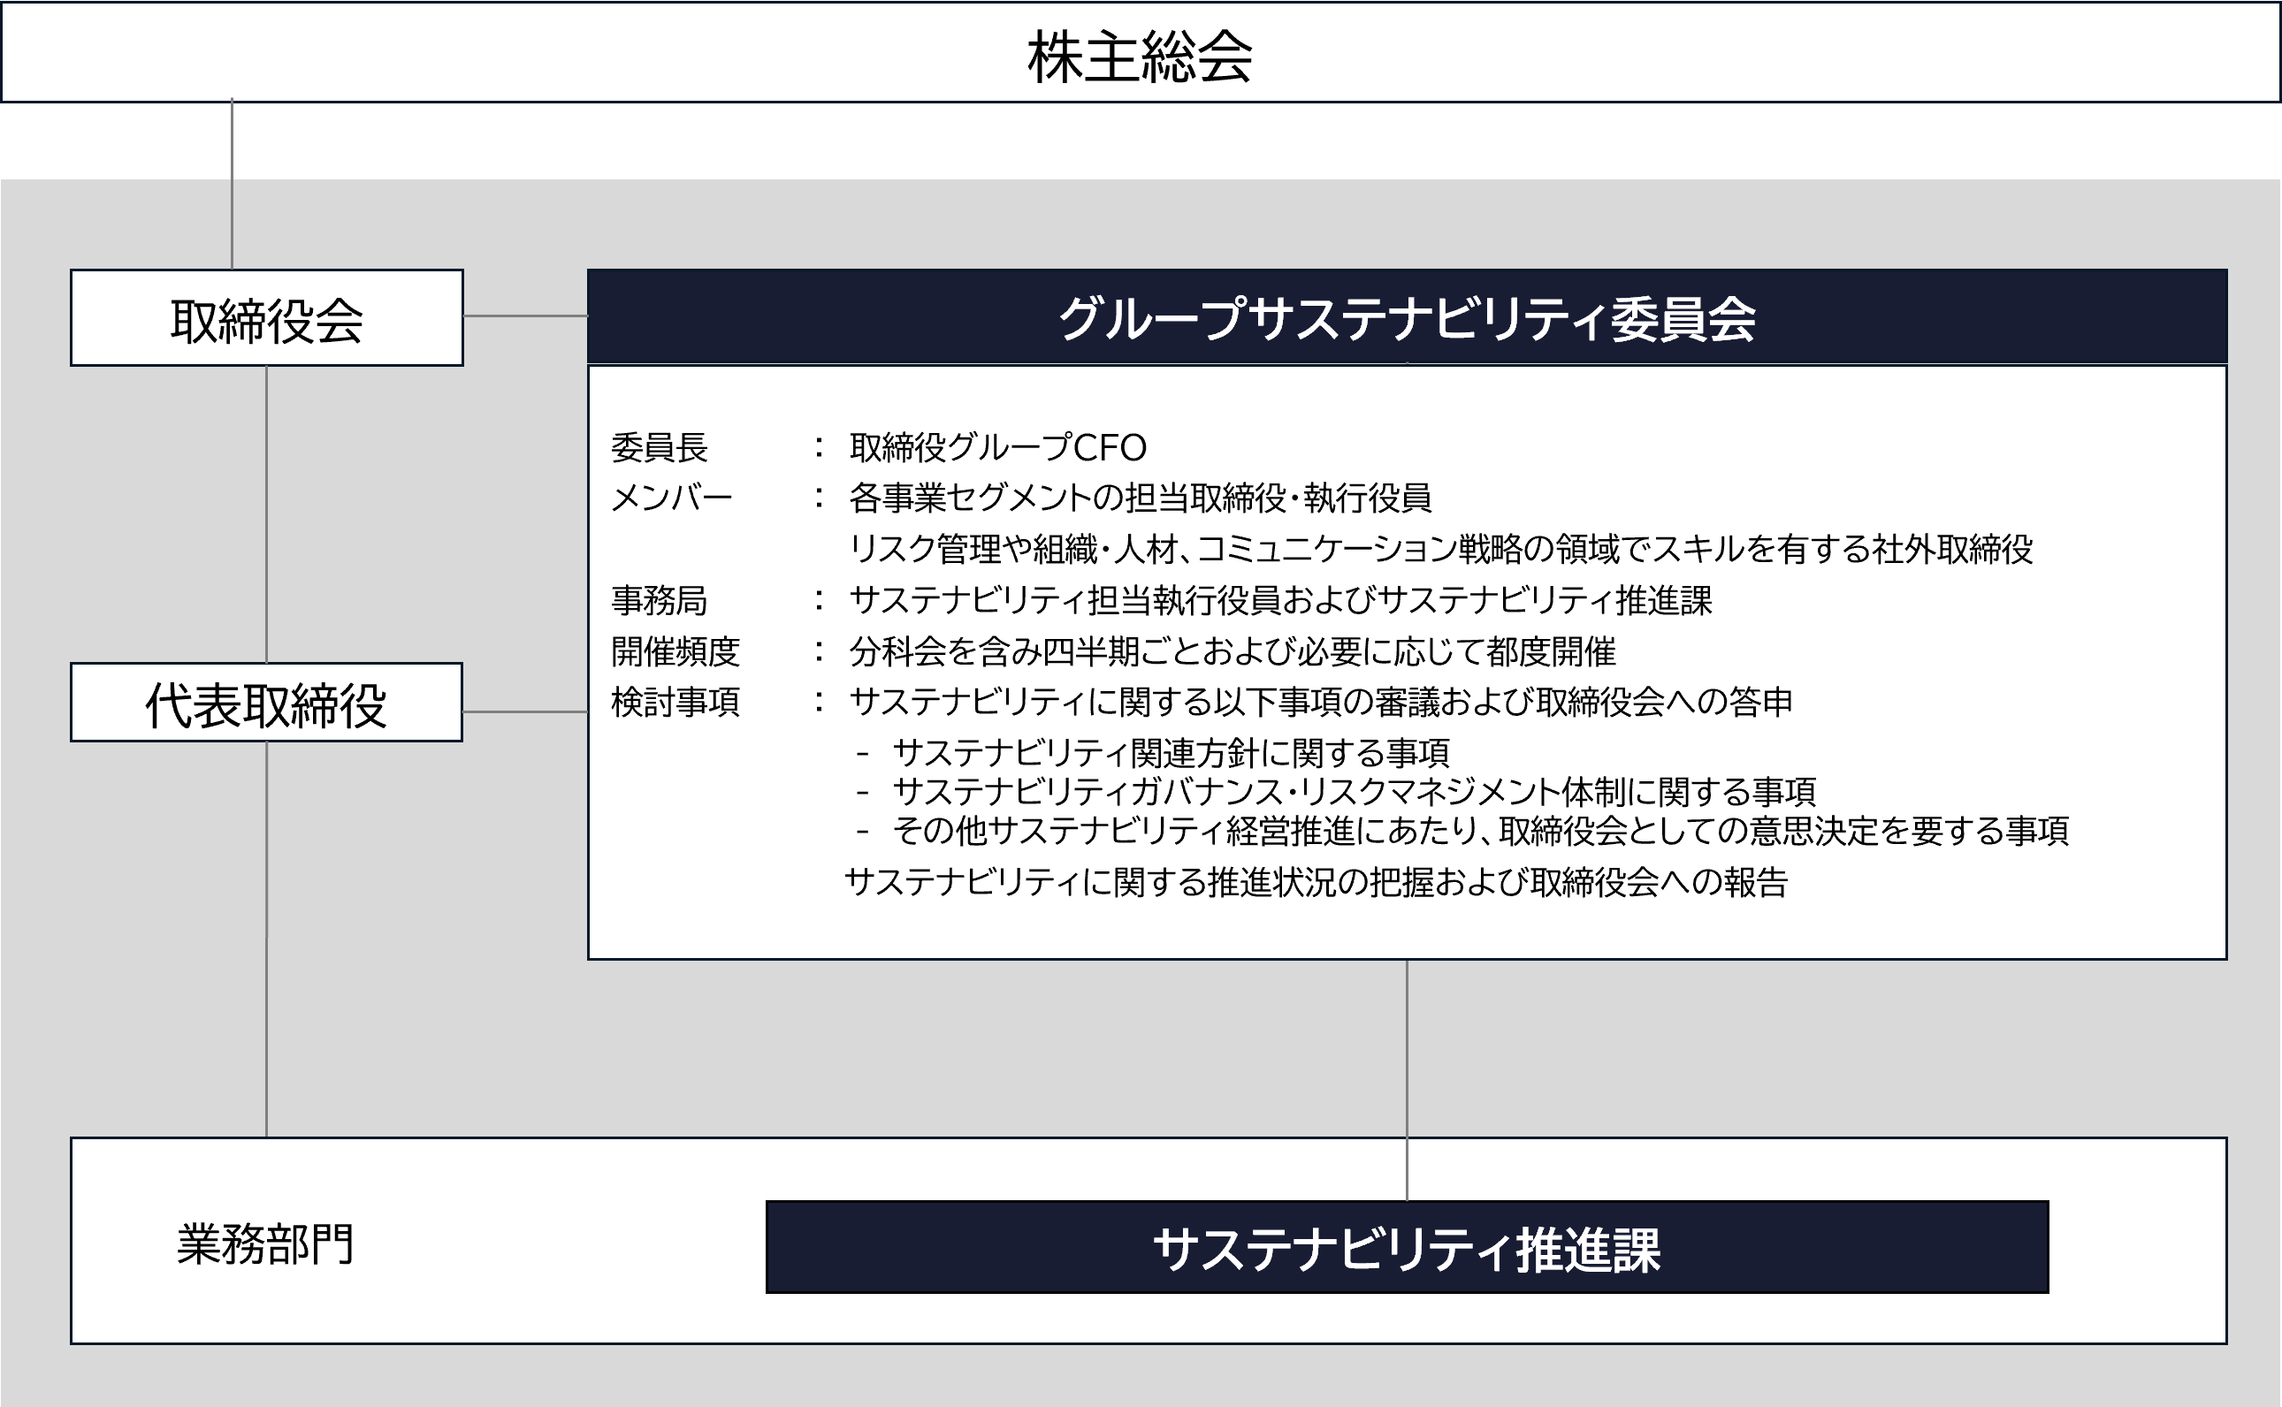The width and height of the screenshot is (2282, 1407).
Task: Click bullet starting その他サステナビリティ経営推進
Action: pyautogui.click(x=1480, y=830)
